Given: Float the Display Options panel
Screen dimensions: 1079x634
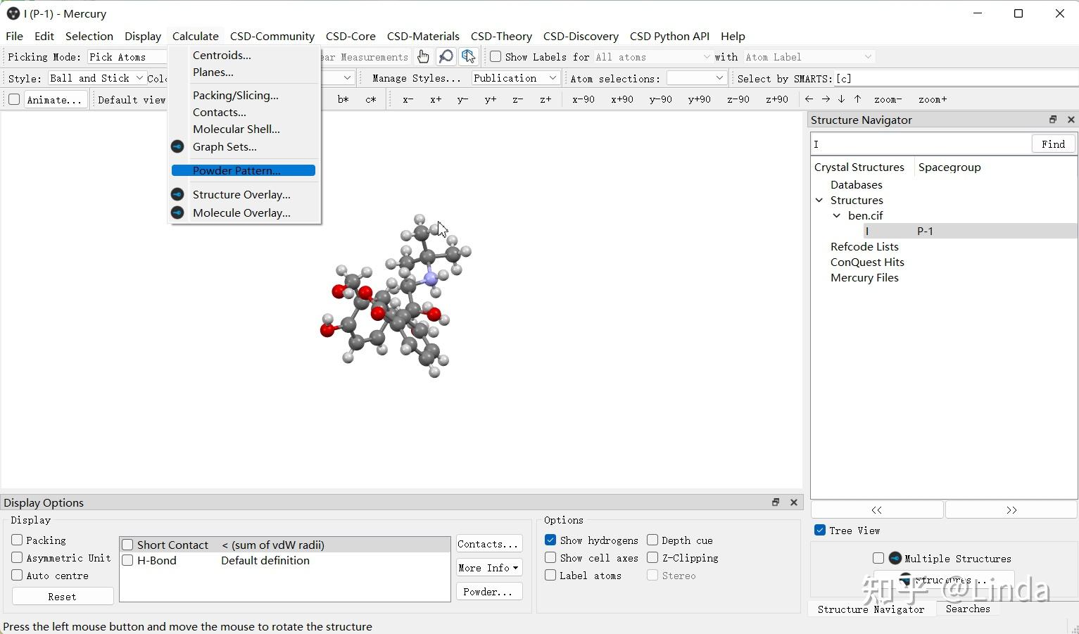Looking at the screenshot, I should point(776,502).
